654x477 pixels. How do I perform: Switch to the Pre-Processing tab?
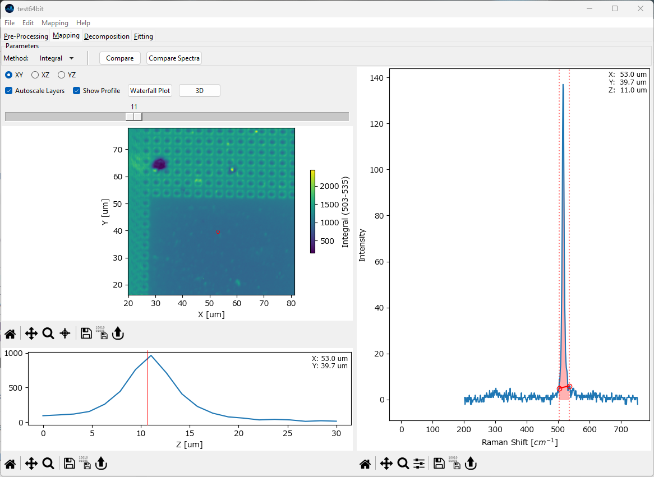pos(26,36)
